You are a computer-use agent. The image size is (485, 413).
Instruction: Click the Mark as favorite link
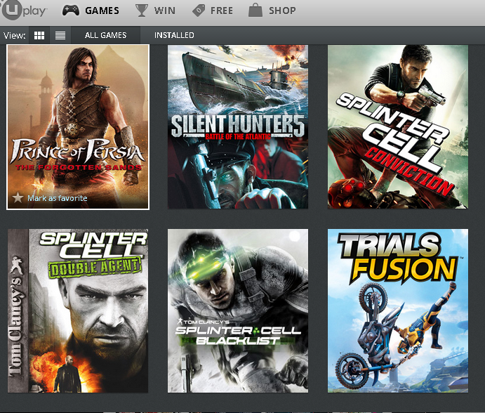pyautogui.click(x=58, y=198)
